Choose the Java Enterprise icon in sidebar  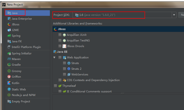point(9,19)
